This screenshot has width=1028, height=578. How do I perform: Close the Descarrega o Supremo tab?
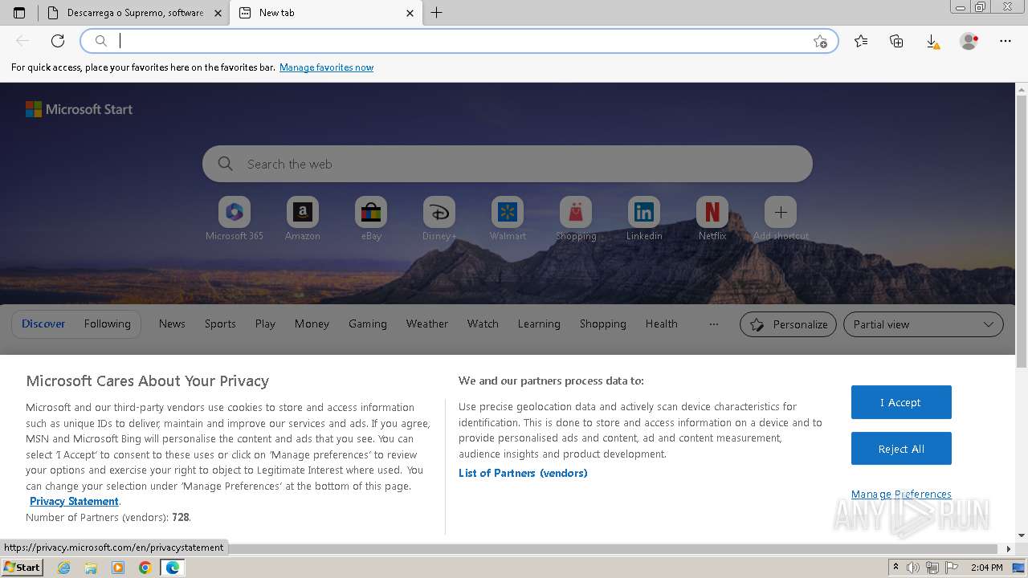point(218,13)
